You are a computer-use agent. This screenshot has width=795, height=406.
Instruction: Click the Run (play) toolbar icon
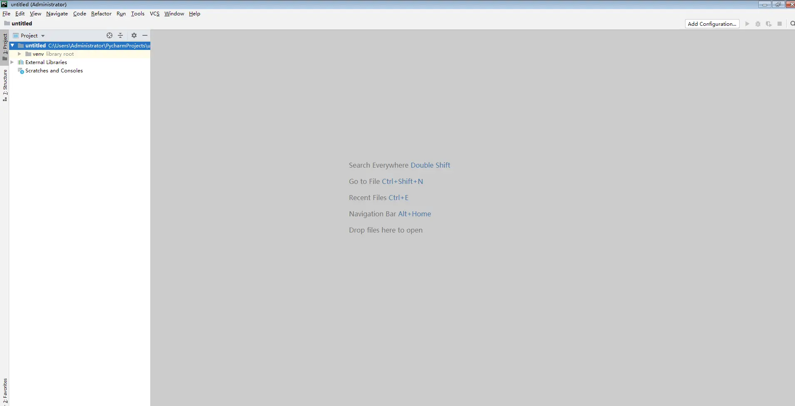coord(747,24)
